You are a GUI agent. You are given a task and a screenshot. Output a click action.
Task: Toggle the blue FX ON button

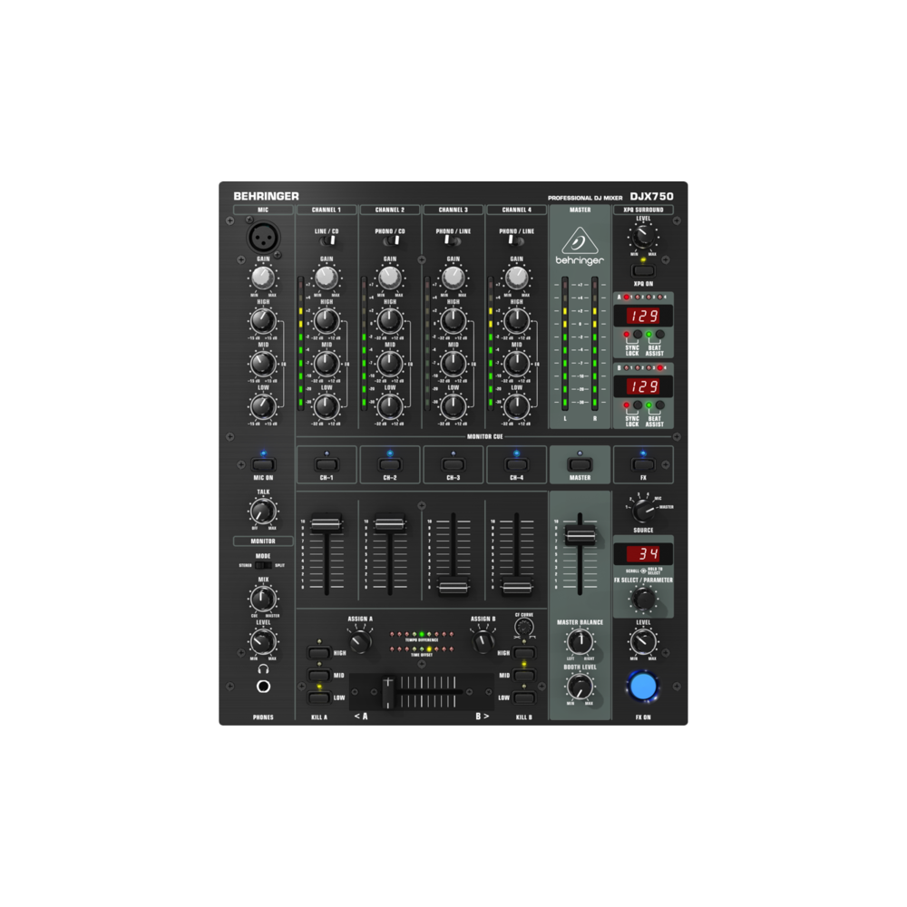[x=643, y=686]
